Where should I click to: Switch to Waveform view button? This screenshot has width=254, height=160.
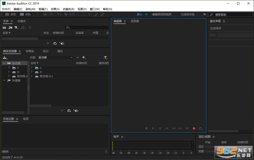(11, 14)
